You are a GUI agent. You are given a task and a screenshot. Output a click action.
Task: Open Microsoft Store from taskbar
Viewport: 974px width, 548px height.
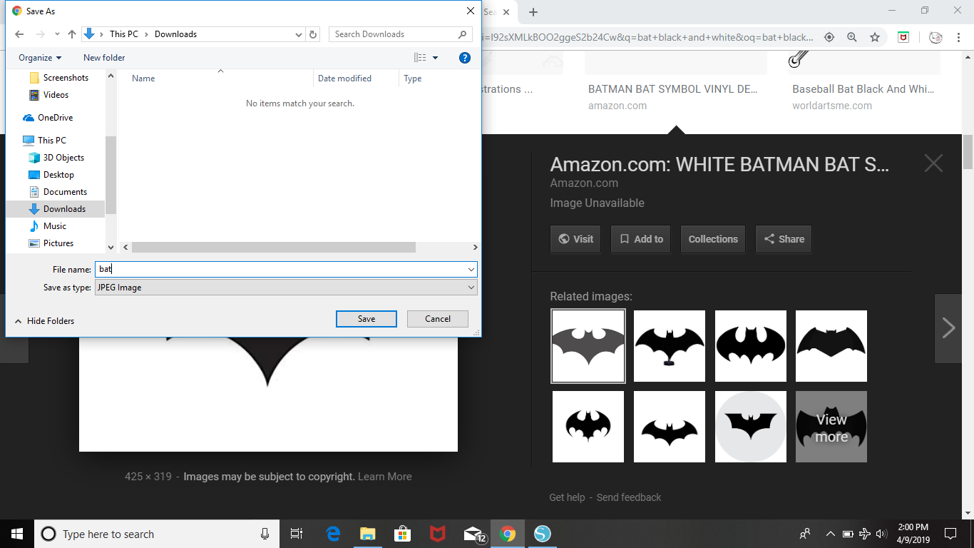[x=402, y=534]
